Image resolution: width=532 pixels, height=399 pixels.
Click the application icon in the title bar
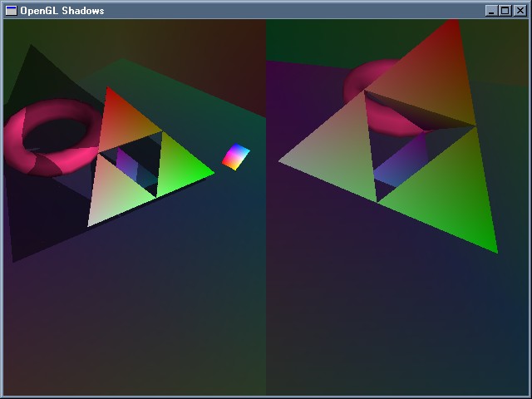[11, 10]
